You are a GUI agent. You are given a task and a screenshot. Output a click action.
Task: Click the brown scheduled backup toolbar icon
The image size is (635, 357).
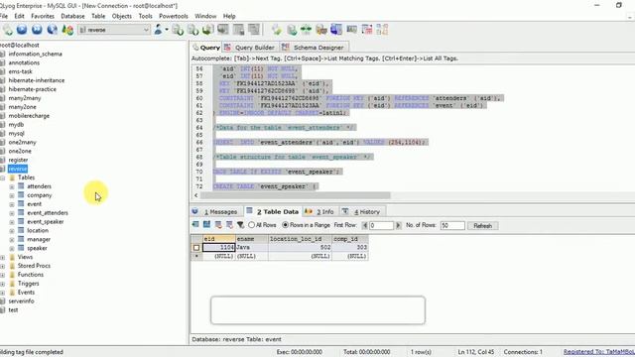[x=321, y=29]
